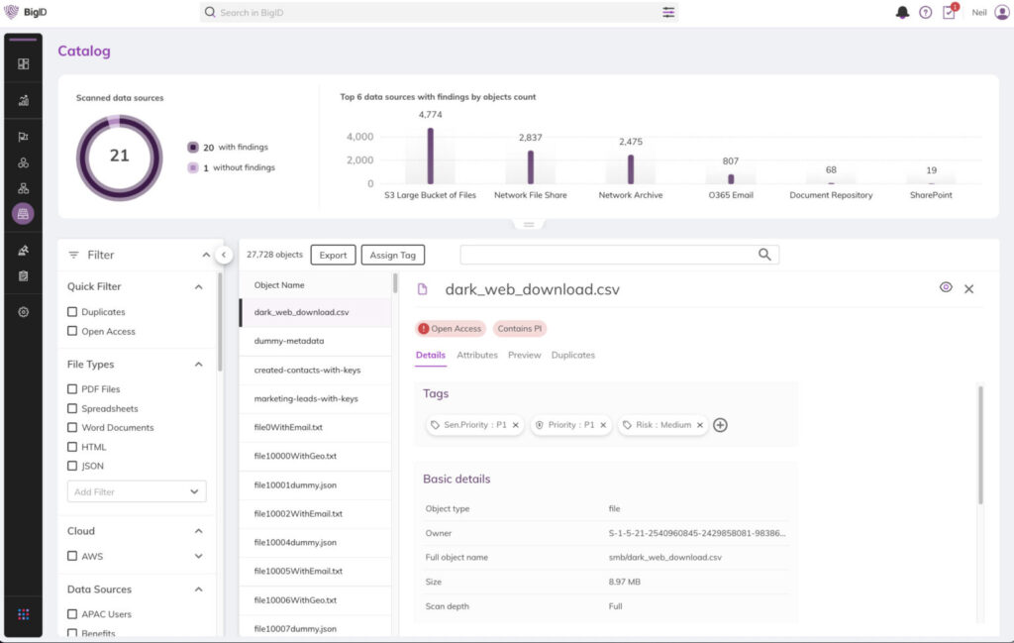Image resolution: width=1014 pixels, height=643 pixels.
Task: Open the apps grid launcher icon
Action: [24, 614]
